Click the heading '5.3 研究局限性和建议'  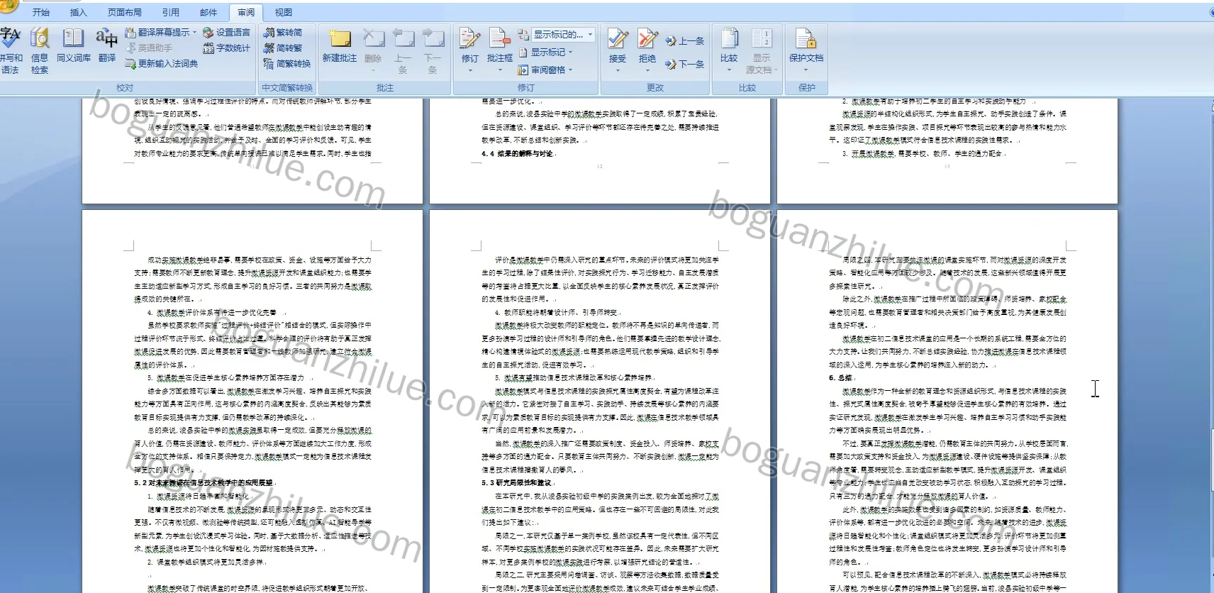[x=516, y=483]
